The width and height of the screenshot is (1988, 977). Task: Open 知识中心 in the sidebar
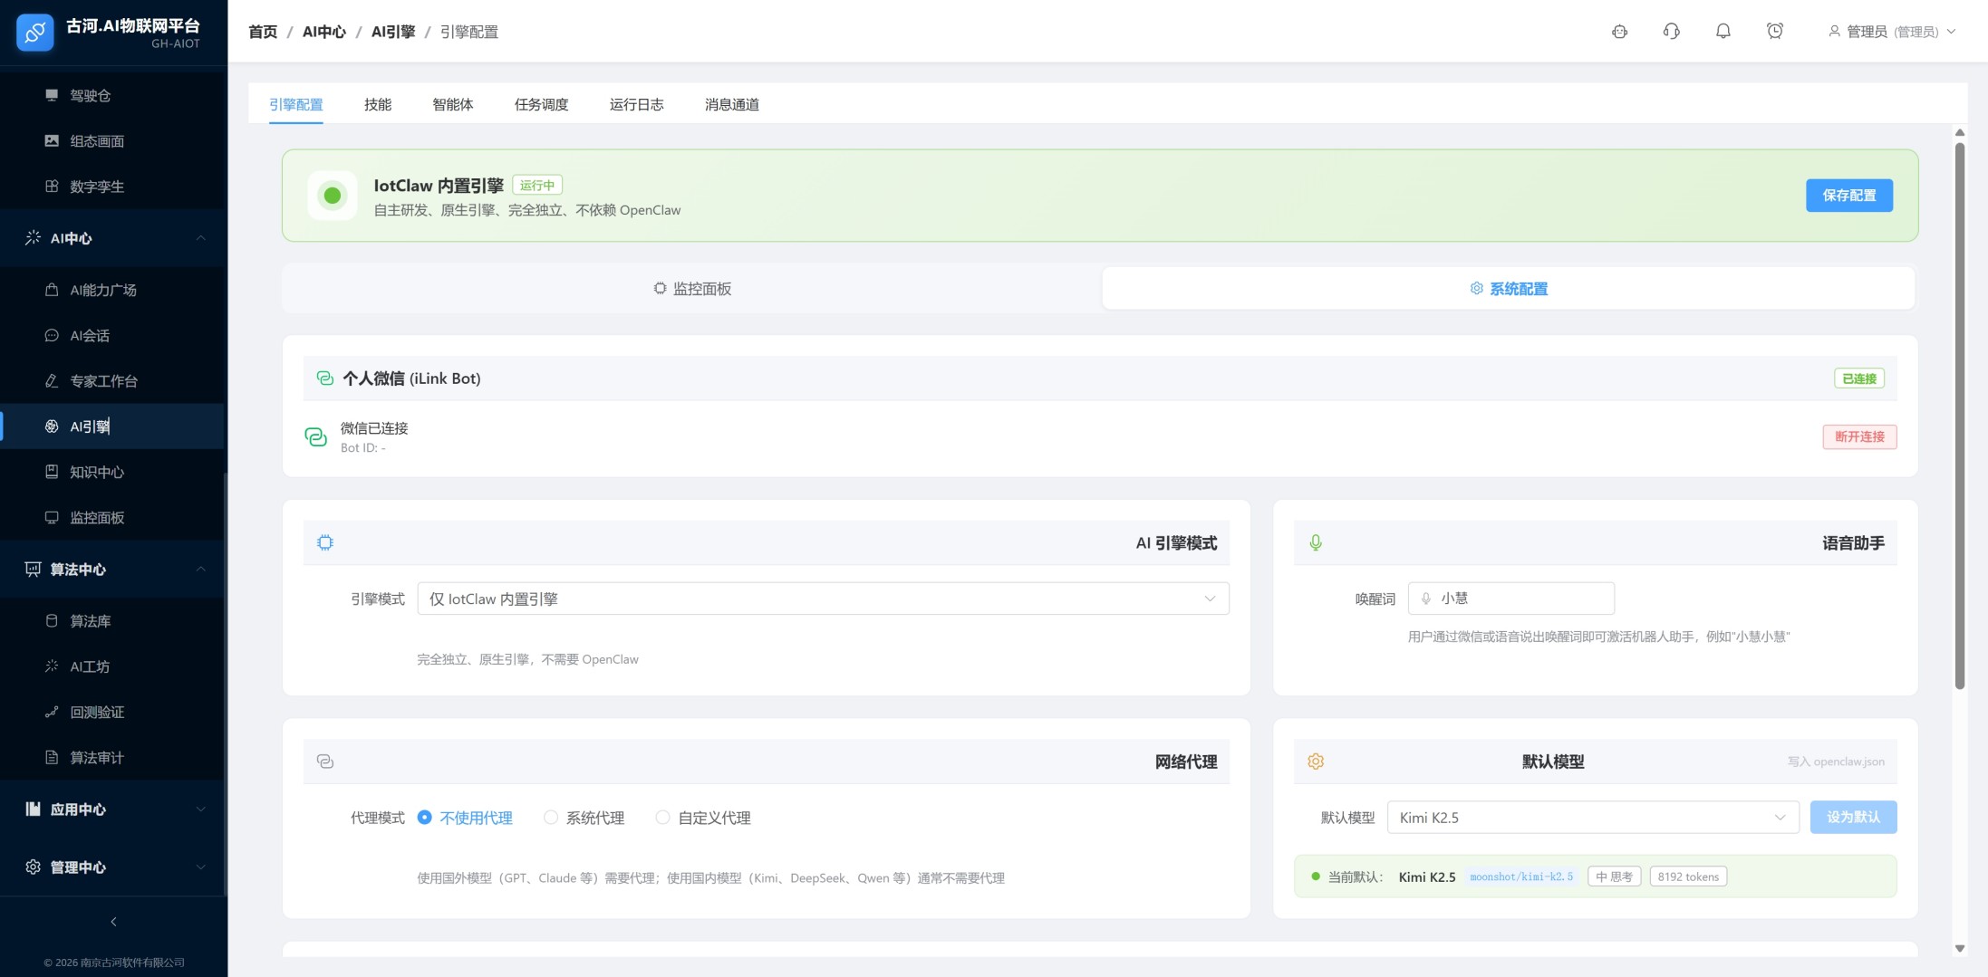tap(97, 472)
